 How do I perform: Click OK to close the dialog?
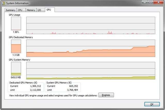pyautogui.click(x=152, y=104)
